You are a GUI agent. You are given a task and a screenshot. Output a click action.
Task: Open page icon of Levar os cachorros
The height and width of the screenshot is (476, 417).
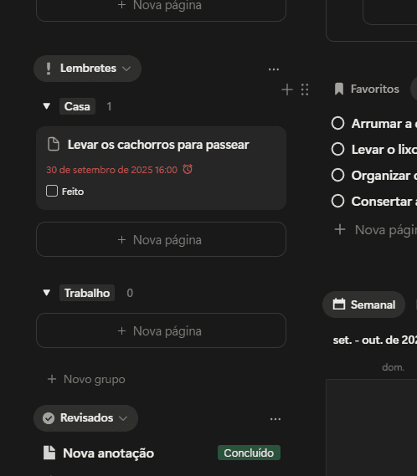54,144
